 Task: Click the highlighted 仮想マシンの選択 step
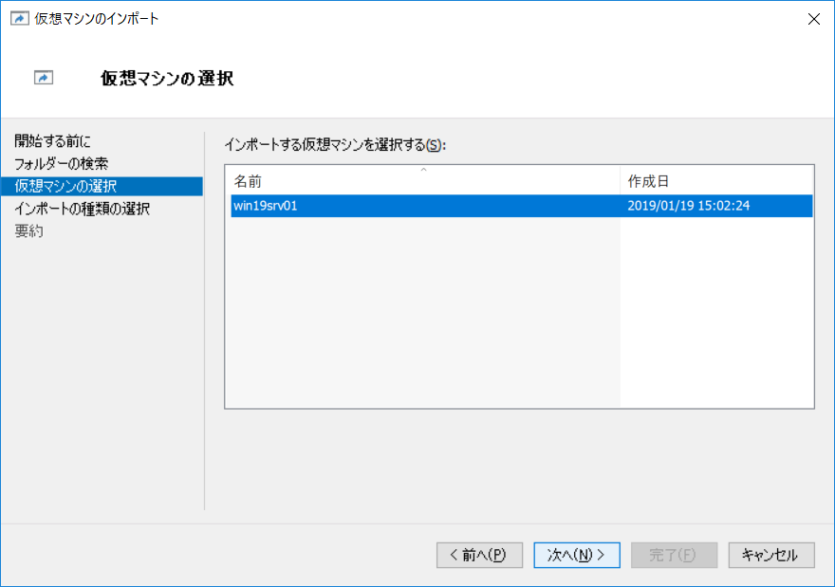coord(59,186)
